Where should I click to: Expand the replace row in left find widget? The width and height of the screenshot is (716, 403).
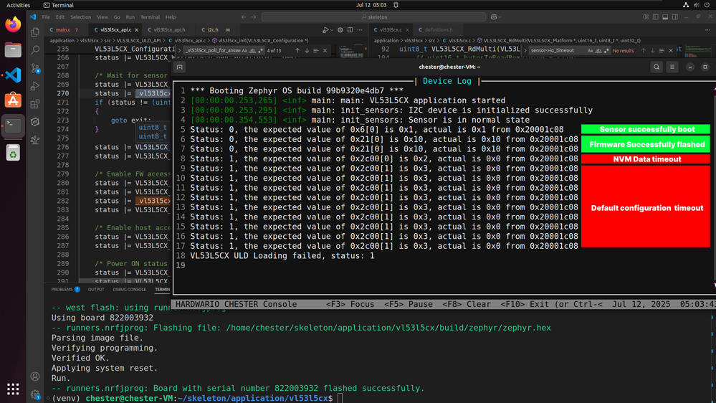tap(180, 51)
